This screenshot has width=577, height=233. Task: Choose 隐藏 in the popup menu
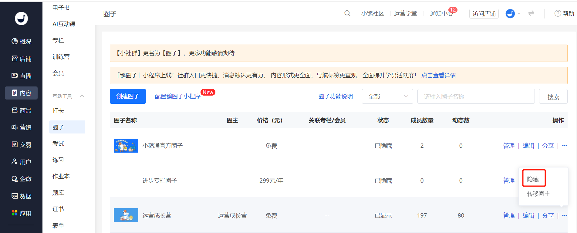click(533, 179)
